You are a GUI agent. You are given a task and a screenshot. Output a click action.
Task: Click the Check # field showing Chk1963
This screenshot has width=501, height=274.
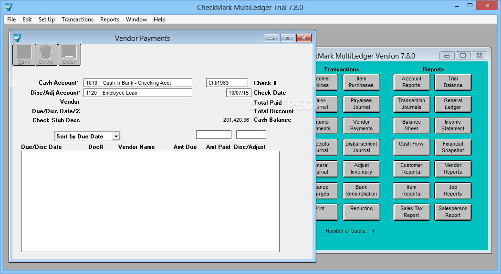tap(227, 83)
